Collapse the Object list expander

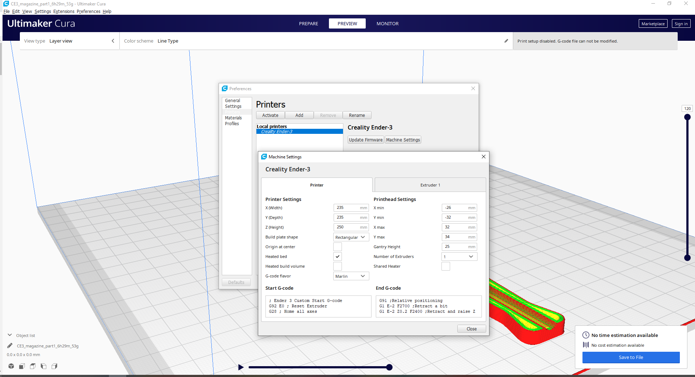point(10,335)
